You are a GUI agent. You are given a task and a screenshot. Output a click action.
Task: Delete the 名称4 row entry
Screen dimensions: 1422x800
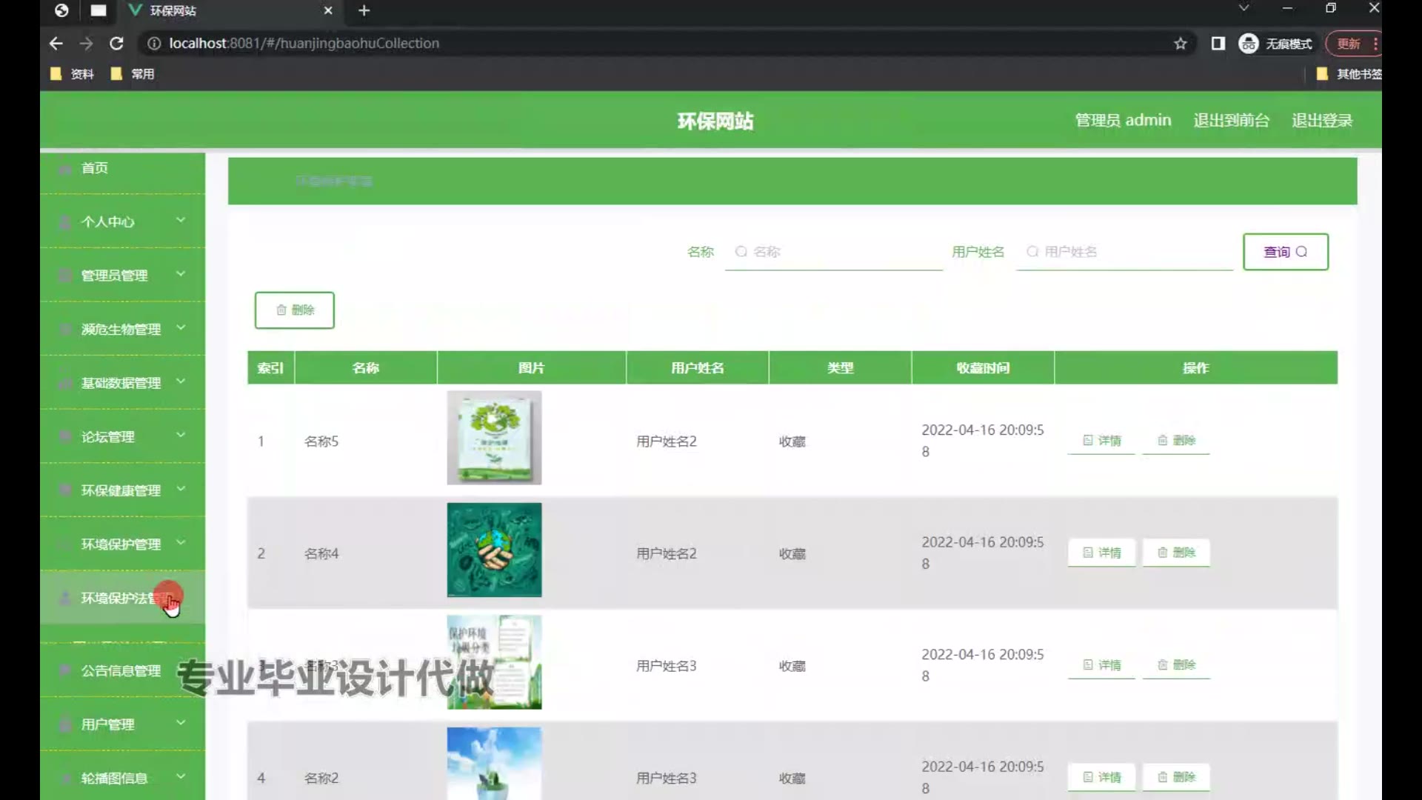(1176, 553)
